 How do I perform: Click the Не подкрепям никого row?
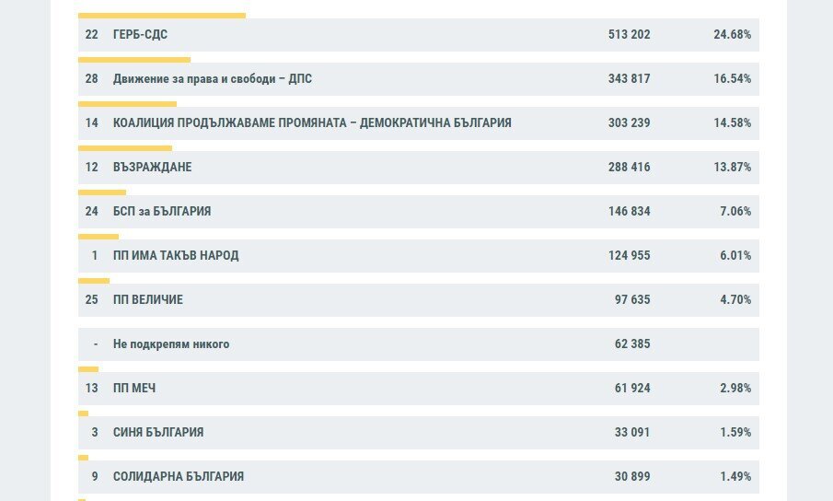(419, 344)
